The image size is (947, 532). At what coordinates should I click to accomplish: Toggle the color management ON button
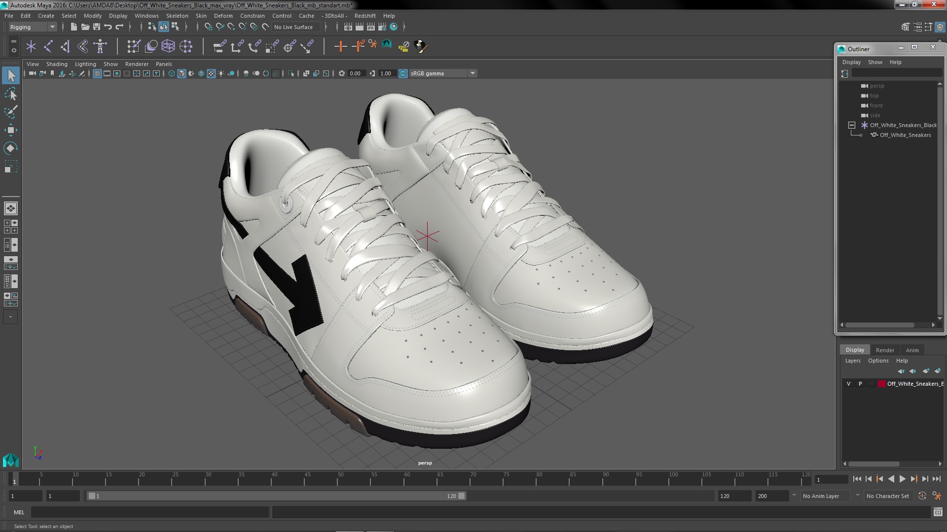coord(403,73)
